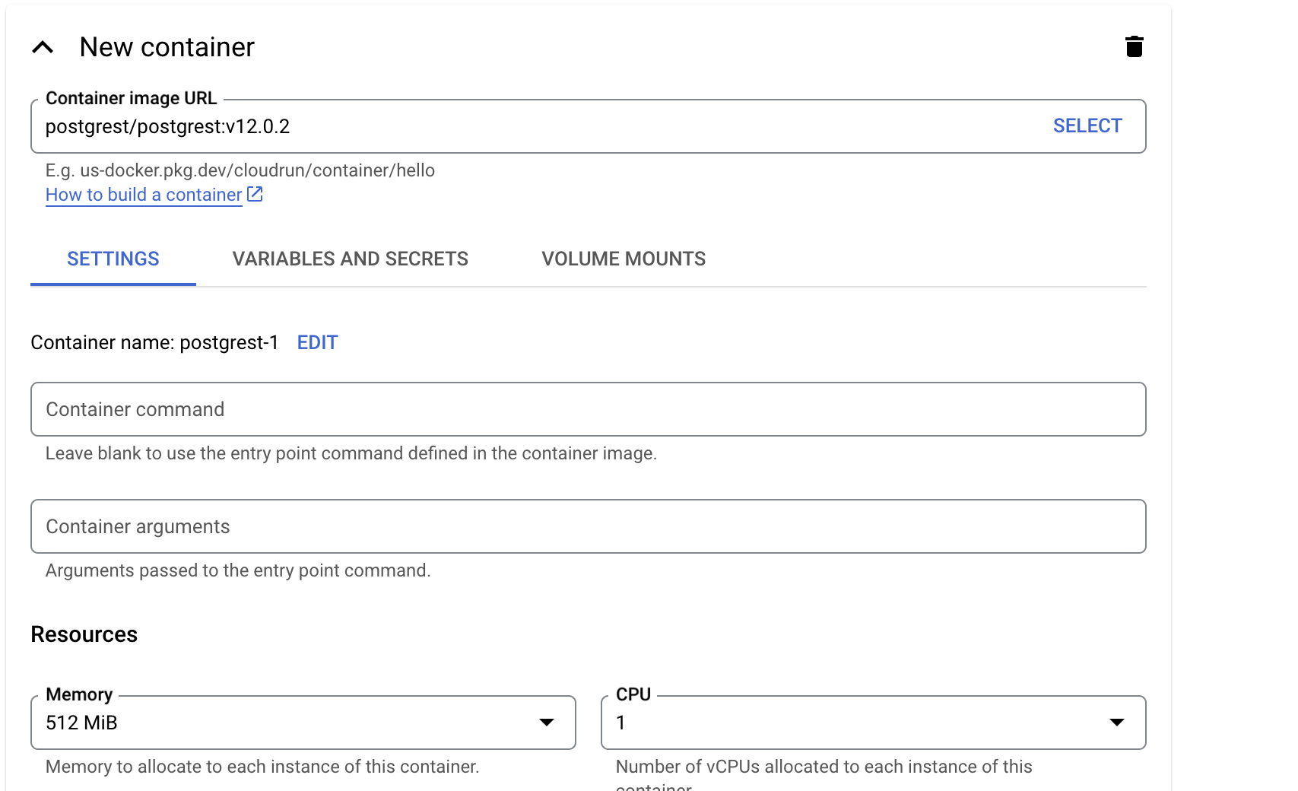Screen dimensions: 1298x791
Task: Delete the container using the trash icon
Action: point(1134,46)
